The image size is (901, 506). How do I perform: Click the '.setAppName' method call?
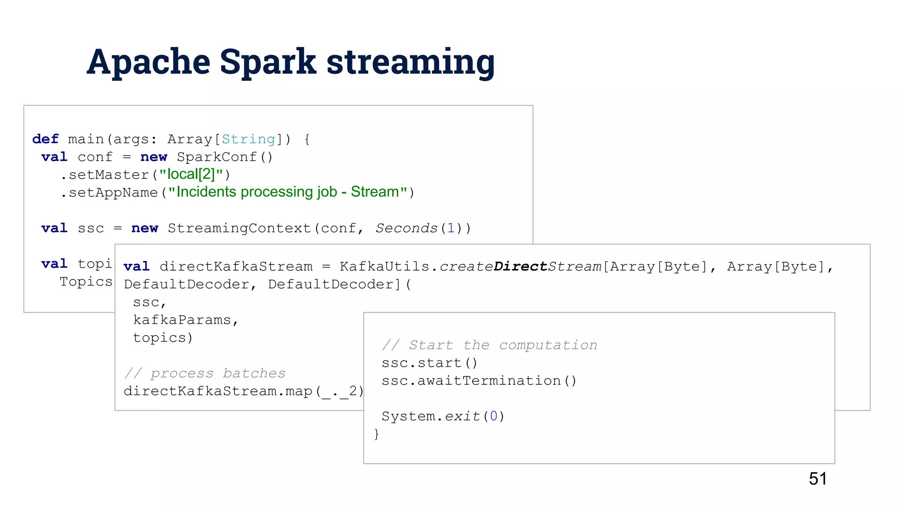[109, 192]
